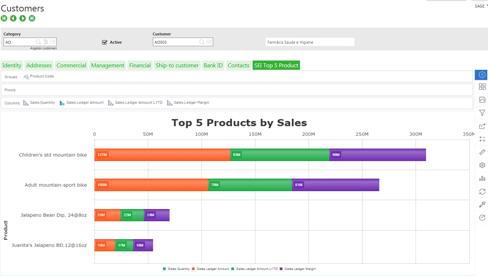The image size is (488, 276).
Task: Open the settings gear in the sidebar
Action: click(482, 165)
